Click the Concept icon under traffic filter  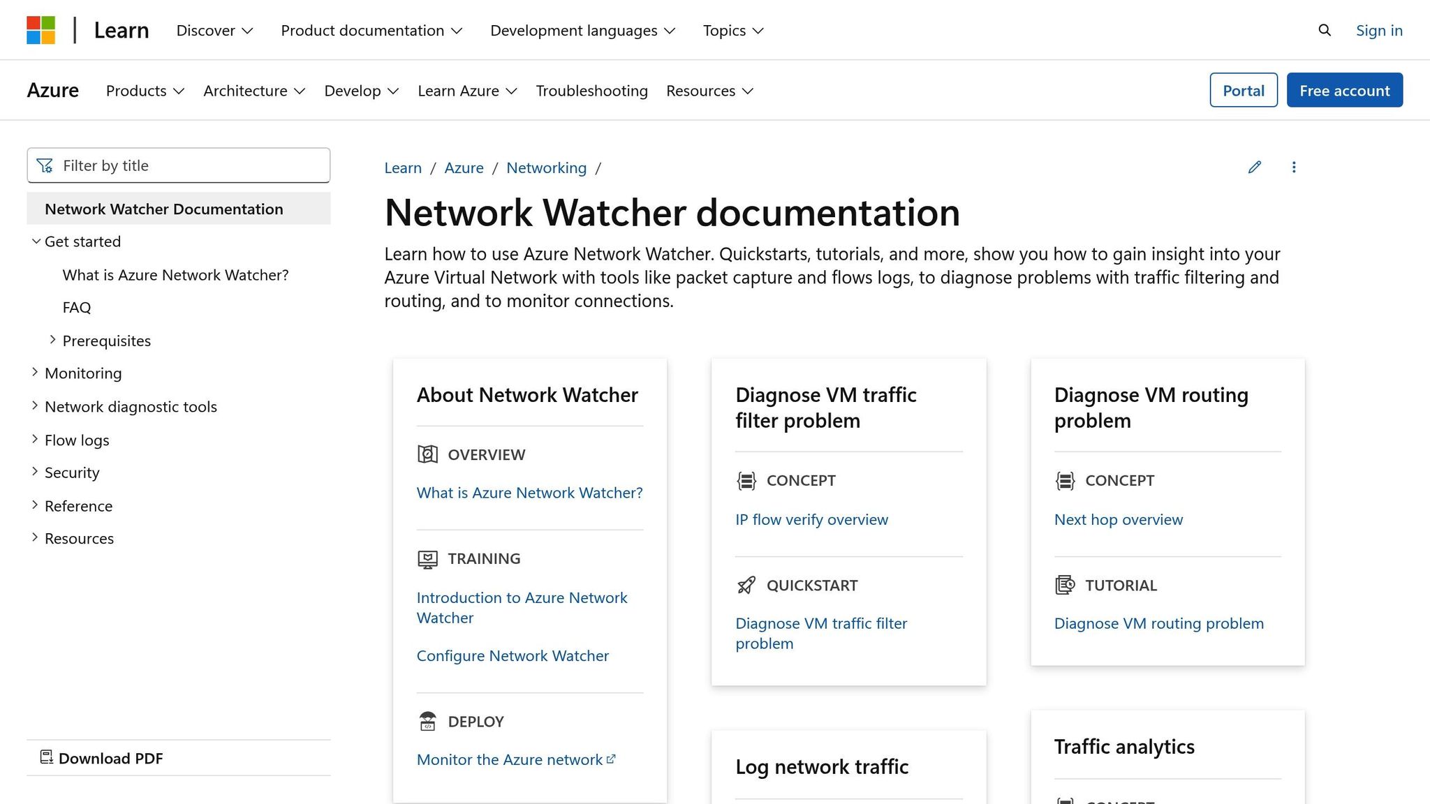(x=746, y=480)
